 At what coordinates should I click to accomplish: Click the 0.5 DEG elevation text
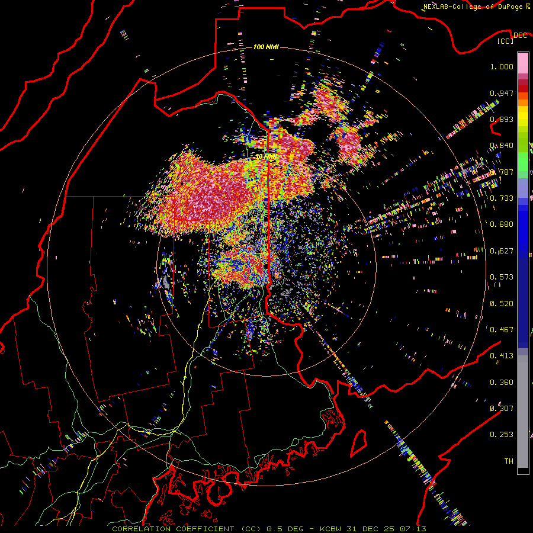[x=285, y=529]
